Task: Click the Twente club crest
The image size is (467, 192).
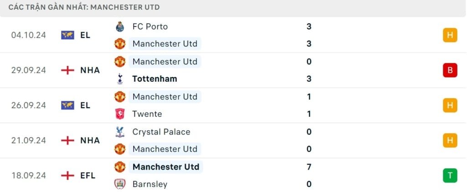Action: [x=120, y=114]
